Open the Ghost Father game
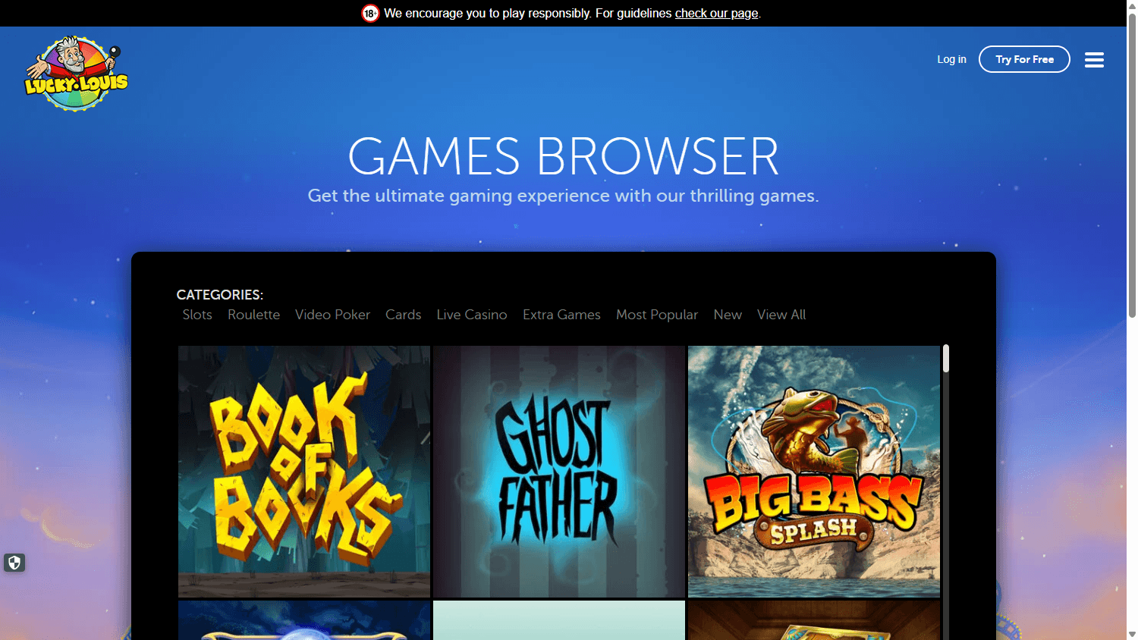Screen dimensions: 1138x640 pos(559,472)
